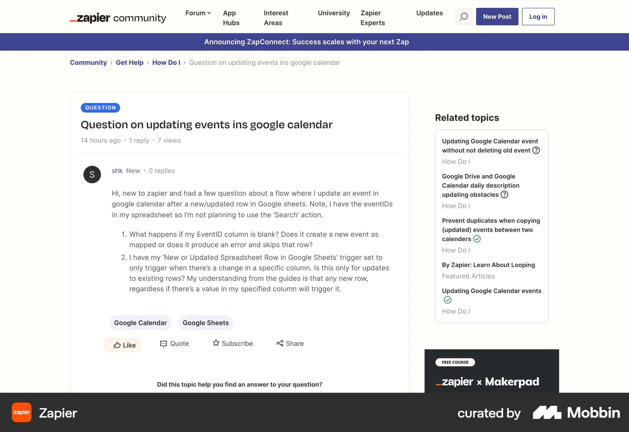
Task: Click the Zapier logo icon in the footer
Action: [21, 412]
